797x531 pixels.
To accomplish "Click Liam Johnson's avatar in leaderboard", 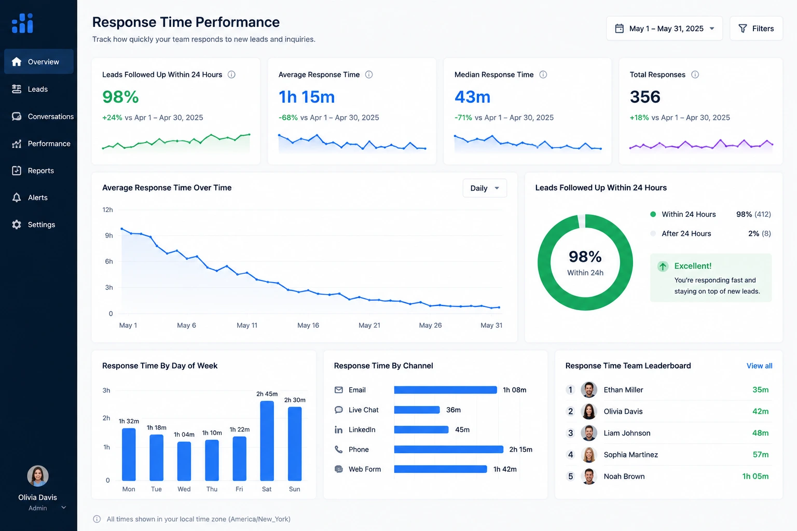I will pos(588,433).
